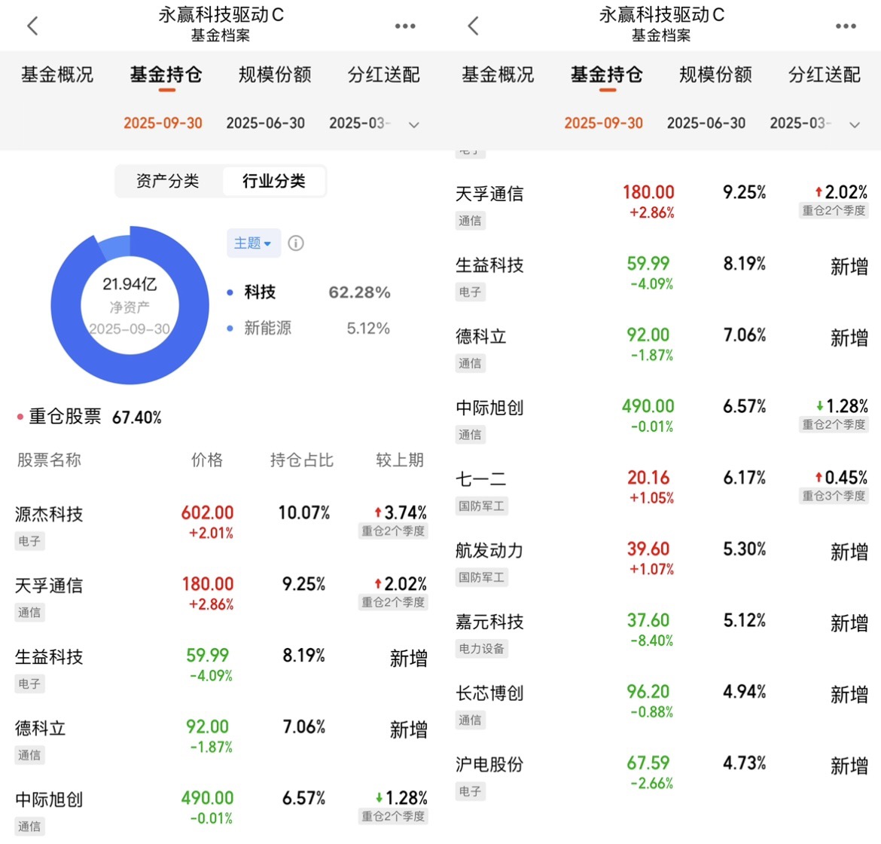The image size is (881, 844).
Task: Open 基金概况 tab in left screen
Action: (x=57, y=74)
